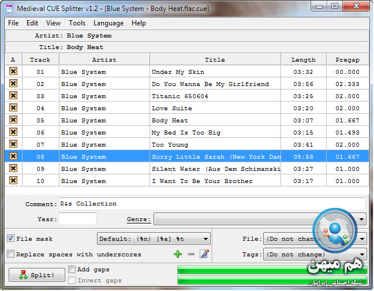The width and height of the screenshot is (374, 291).
Task: Click the Title: Body Heat header field
Action: (187, 47)
